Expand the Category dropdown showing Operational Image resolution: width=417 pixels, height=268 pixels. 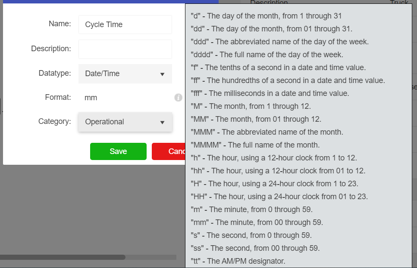pyautogui.click(x=125, y=122)
